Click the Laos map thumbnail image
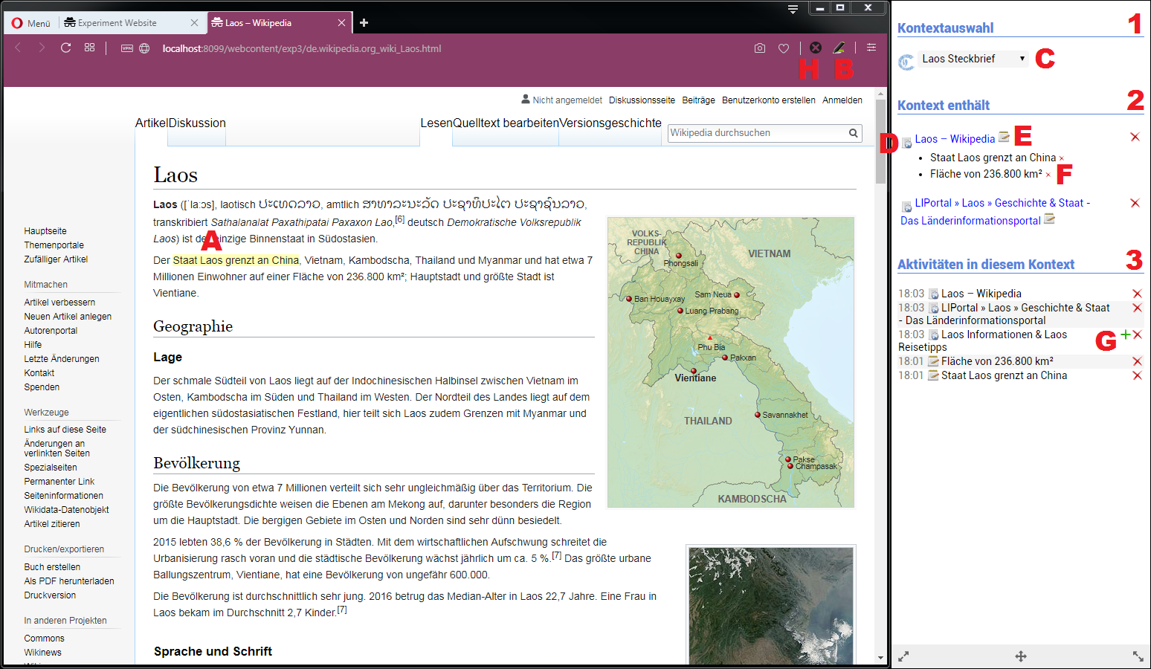Image resolution: width=1151 pixels, height=669 pixels. 731,362
